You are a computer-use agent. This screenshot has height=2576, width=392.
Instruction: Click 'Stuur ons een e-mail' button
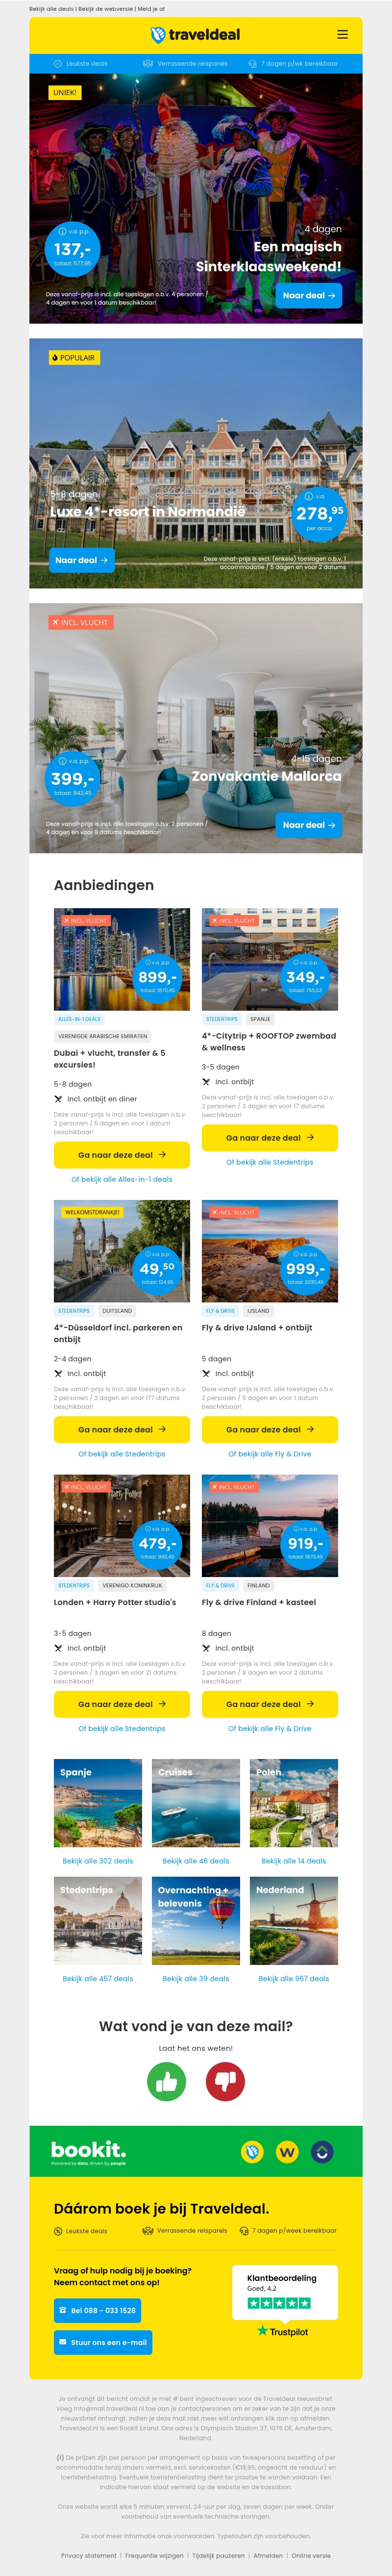[x=103, y=2342]
